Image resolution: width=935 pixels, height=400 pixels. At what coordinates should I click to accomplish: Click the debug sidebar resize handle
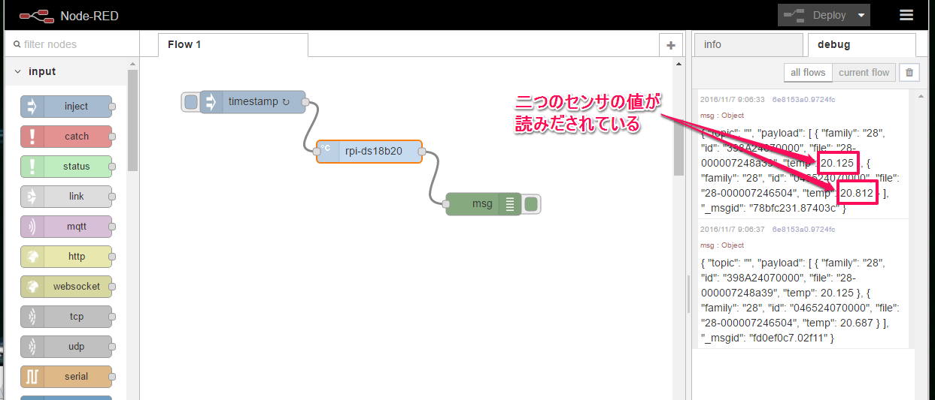[688, 293]
